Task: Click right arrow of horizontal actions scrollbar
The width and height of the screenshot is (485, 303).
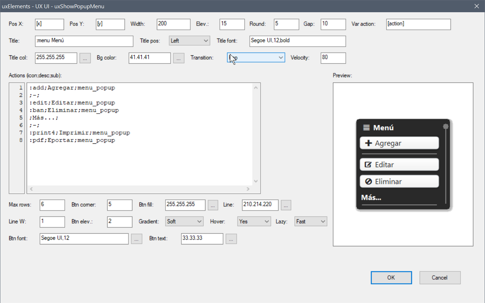Action: [x=248, y=189]
